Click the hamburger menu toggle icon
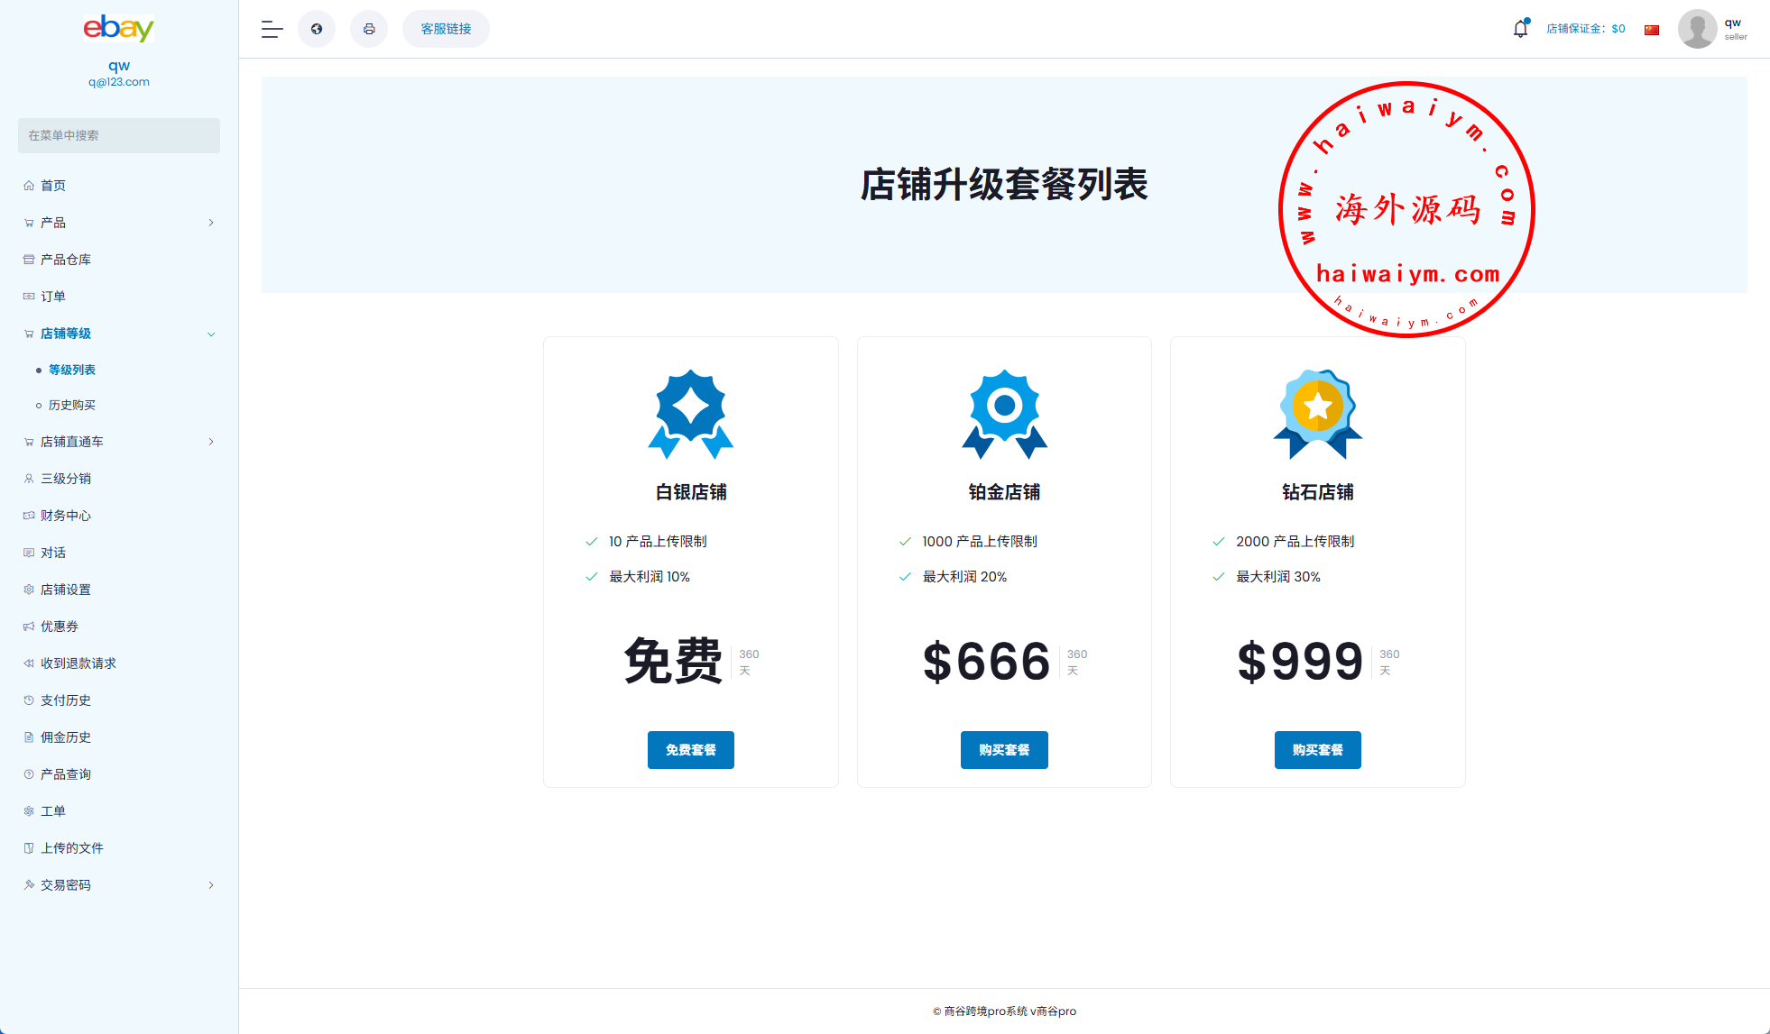 pyautogui.click(x=272, y=29)
